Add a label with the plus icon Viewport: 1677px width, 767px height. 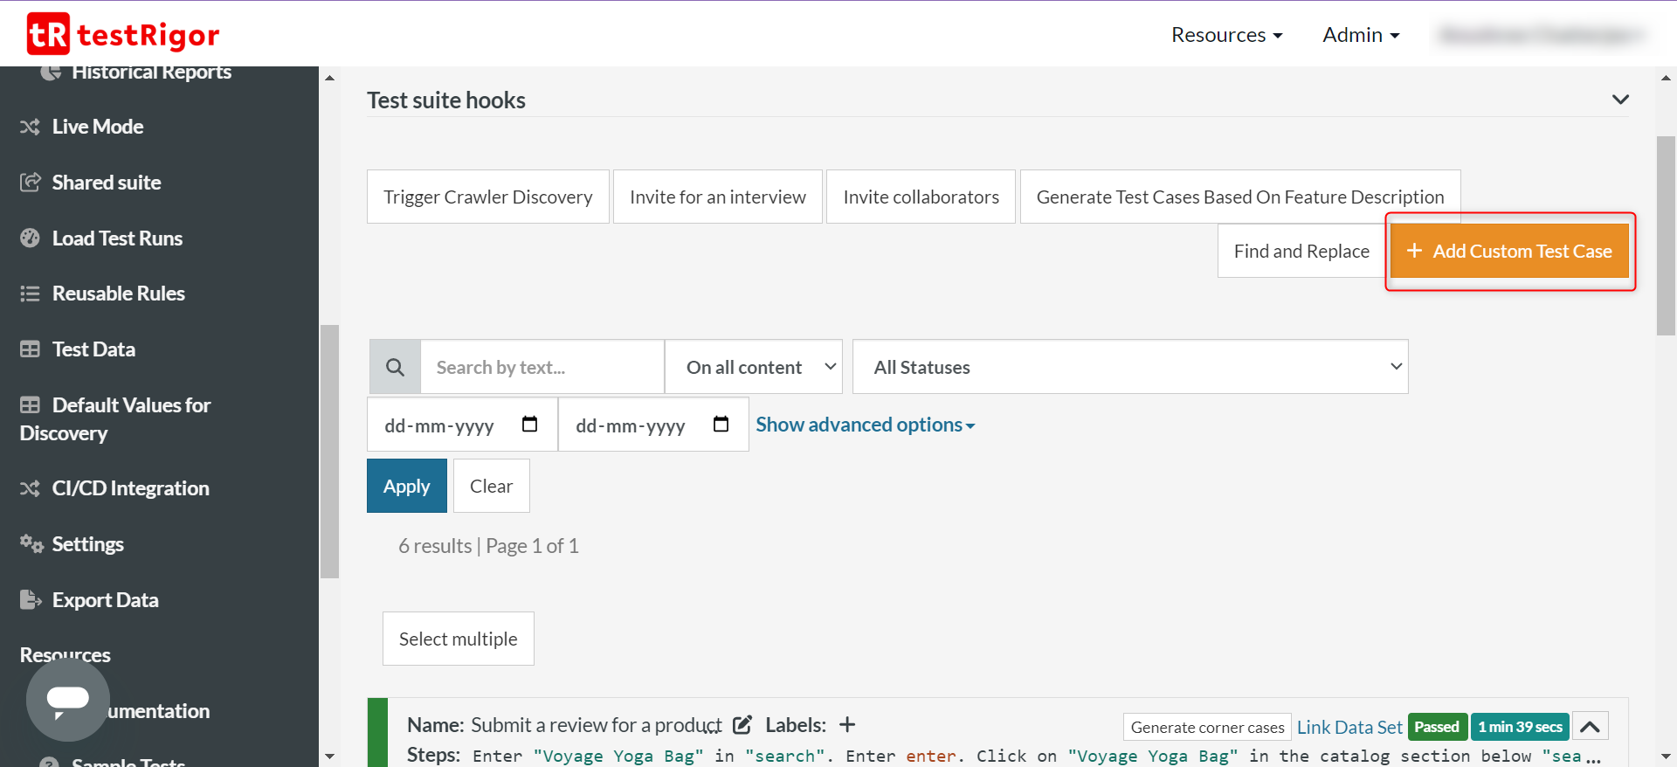click(x=847, y=725)
